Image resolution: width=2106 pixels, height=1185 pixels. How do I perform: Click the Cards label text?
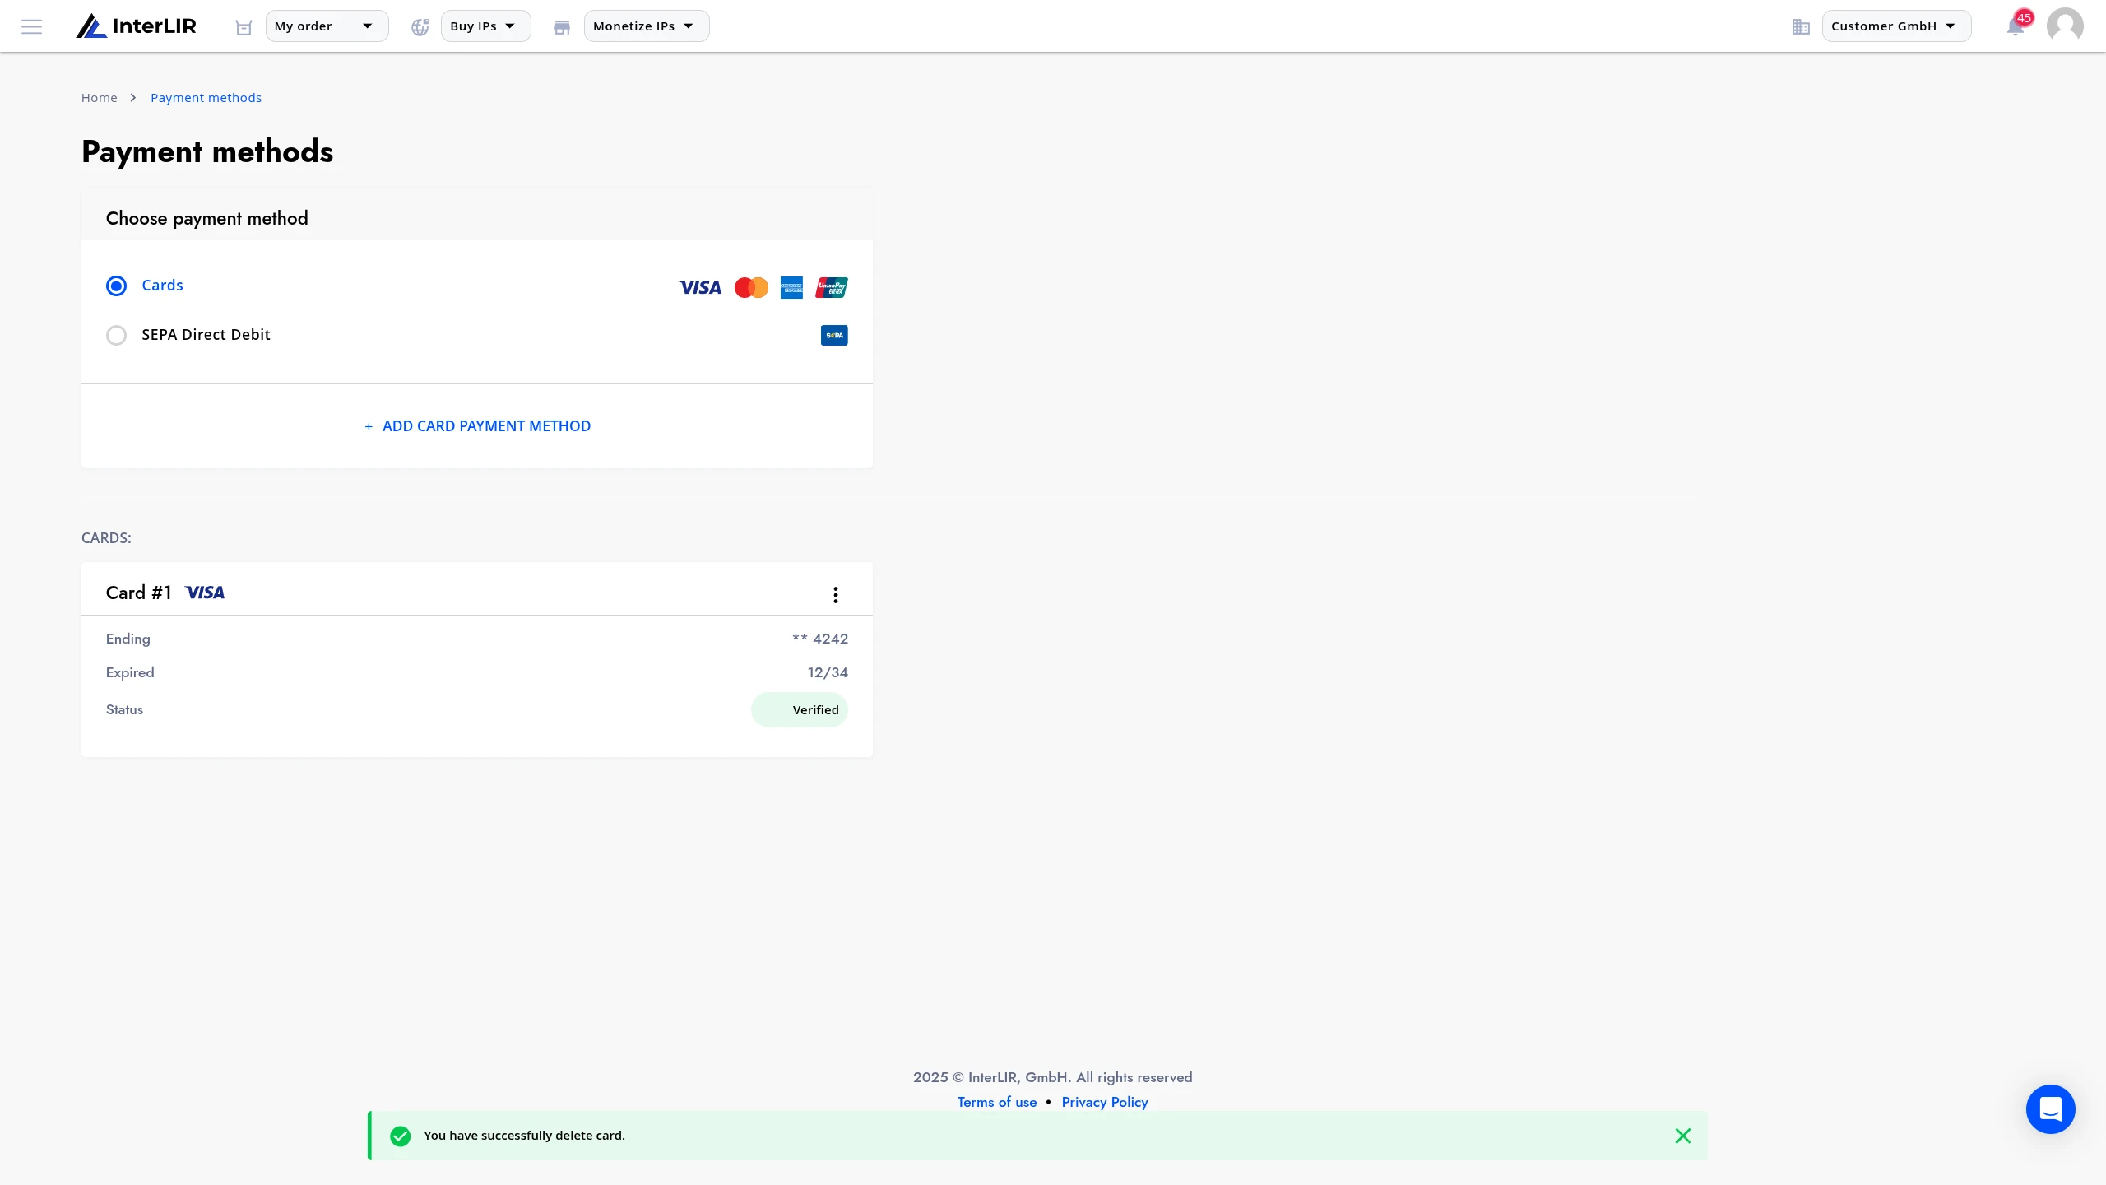162,286
